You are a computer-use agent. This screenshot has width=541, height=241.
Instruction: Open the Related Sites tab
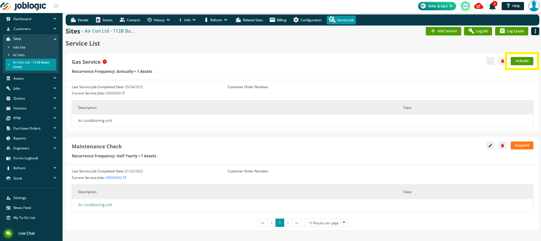pyautogui.click(x=249, y=20)
